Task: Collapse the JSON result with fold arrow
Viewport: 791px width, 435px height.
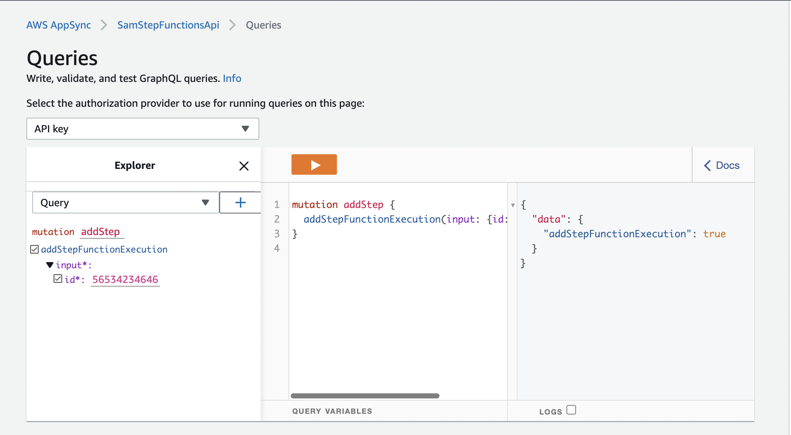Action: tap(513, 205)
